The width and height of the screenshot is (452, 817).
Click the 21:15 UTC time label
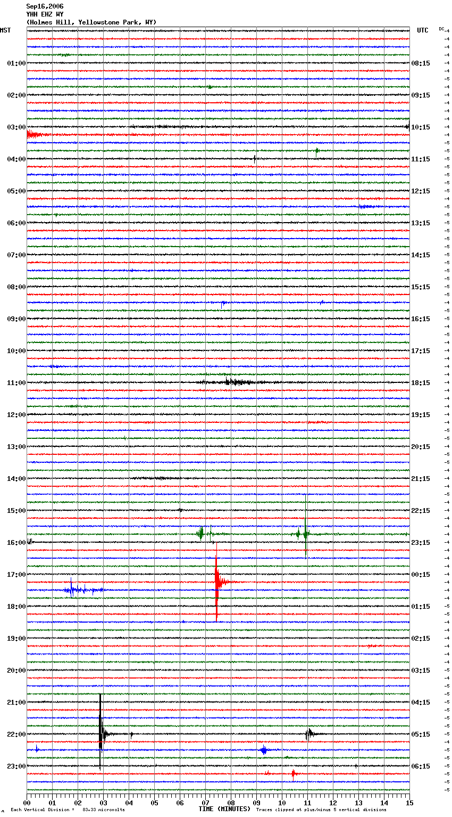pos(421,479)
